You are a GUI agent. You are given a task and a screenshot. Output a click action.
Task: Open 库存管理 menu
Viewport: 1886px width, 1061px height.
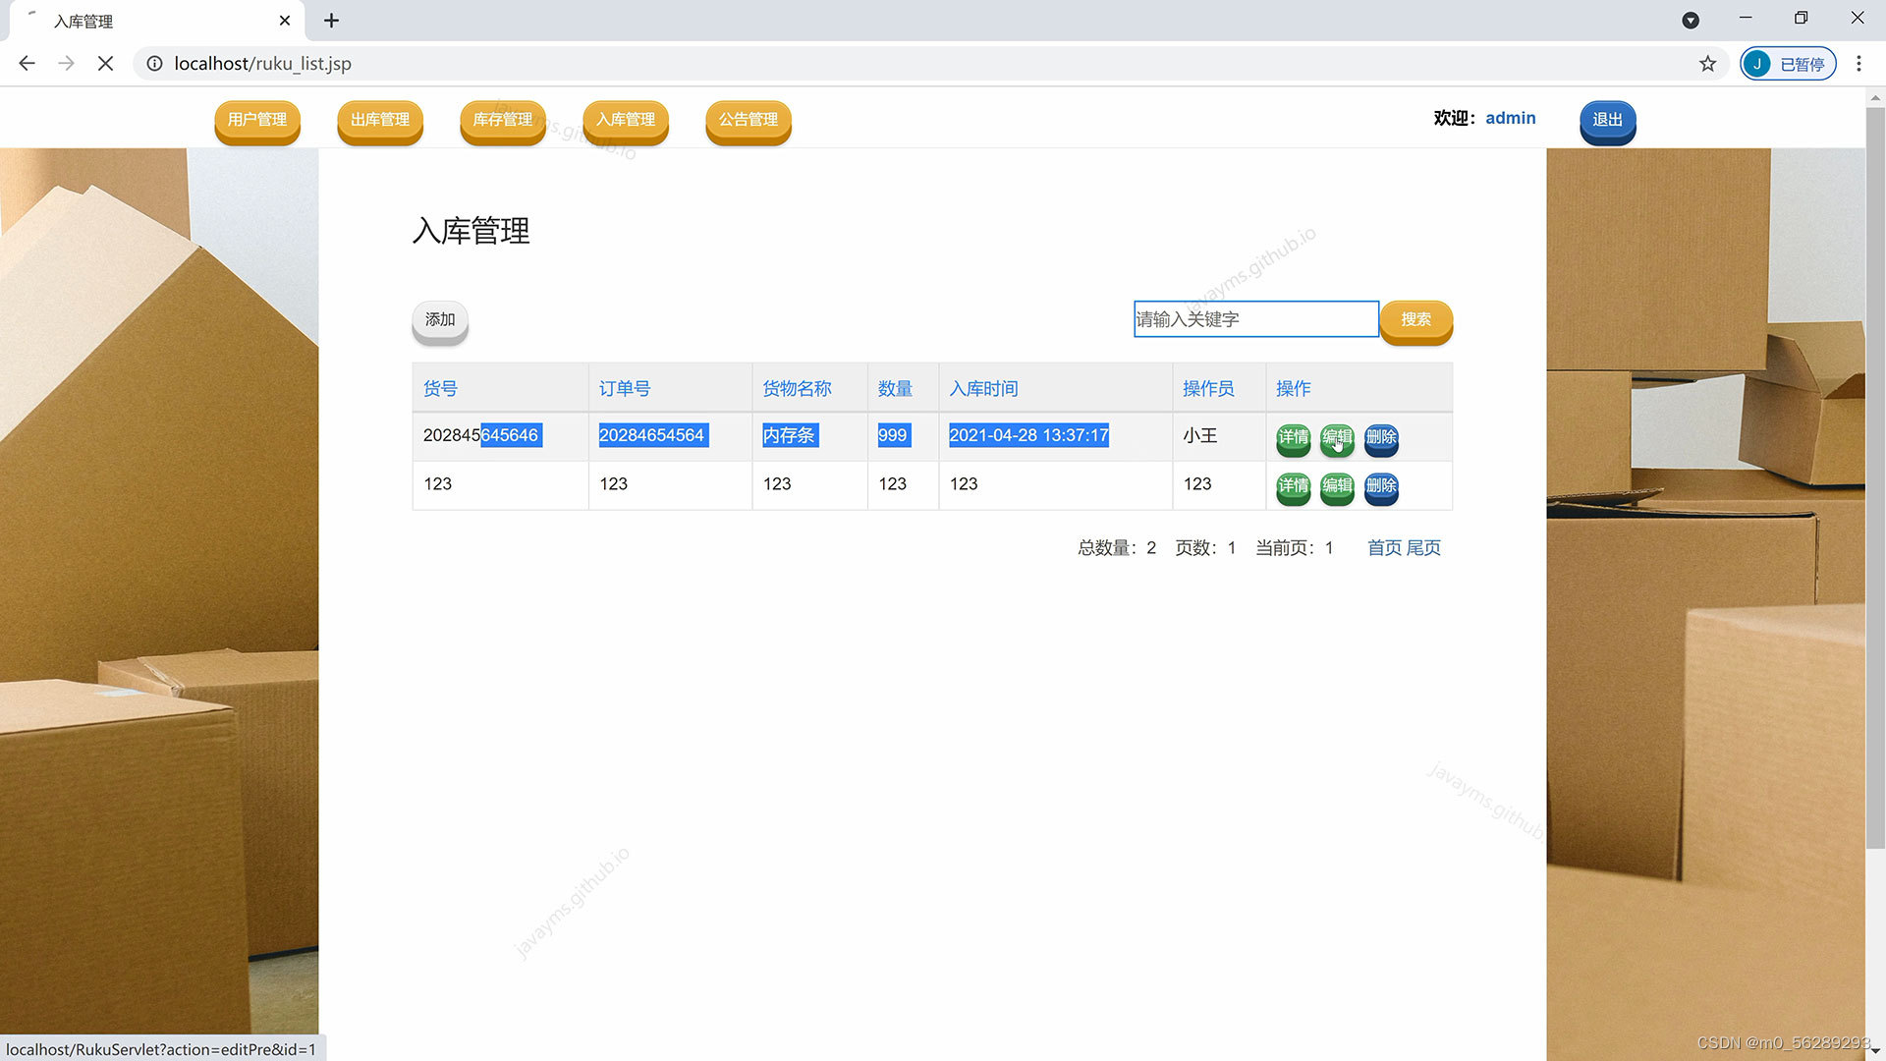[503, 121]
